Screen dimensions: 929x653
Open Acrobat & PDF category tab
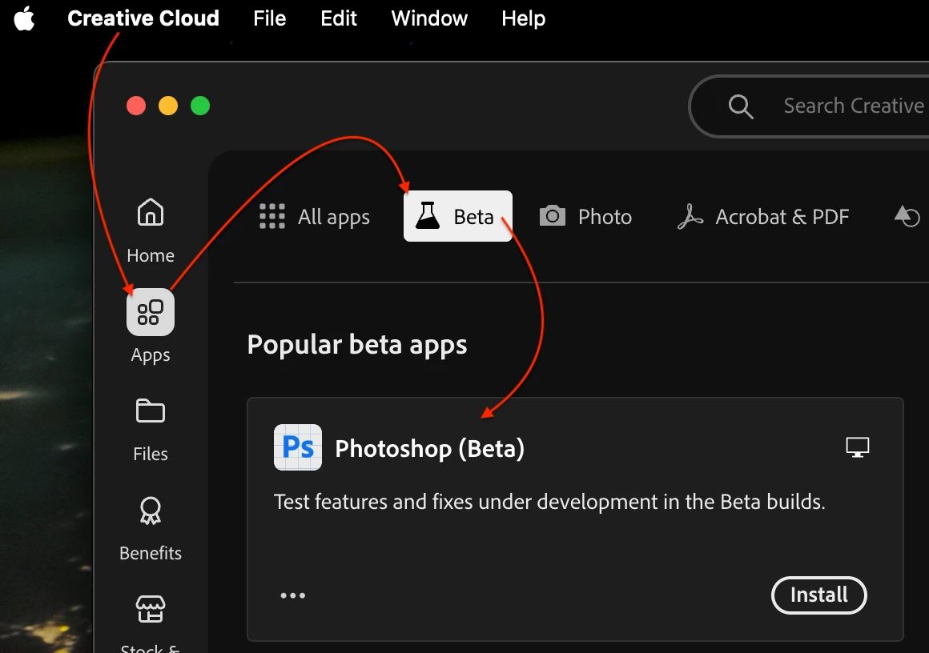[763, 217]
